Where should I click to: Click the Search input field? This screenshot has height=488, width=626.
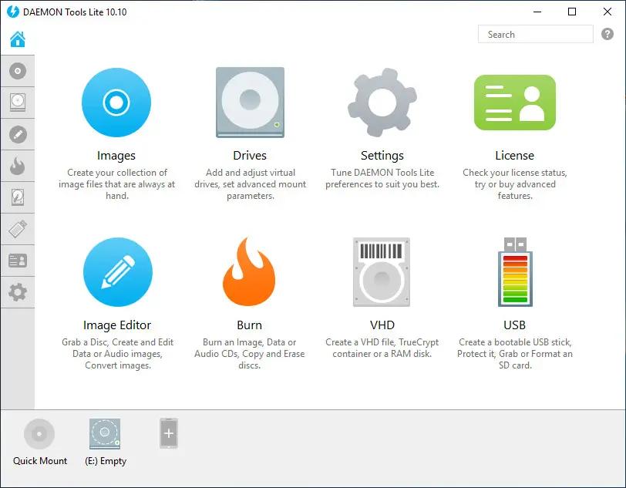(535, 35)
